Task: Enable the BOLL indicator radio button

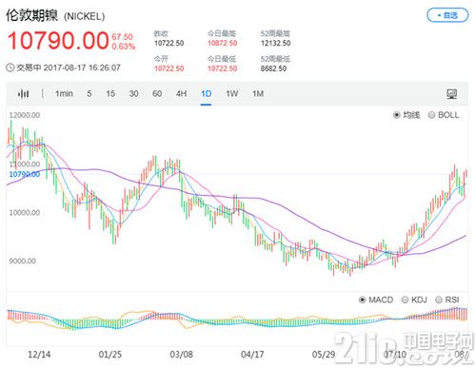Action: tap(431, 115)
